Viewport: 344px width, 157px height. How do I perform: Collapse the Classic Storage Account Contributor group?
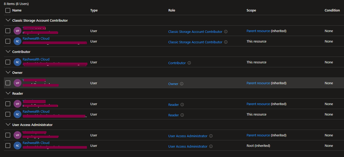[x=8, y=20]
